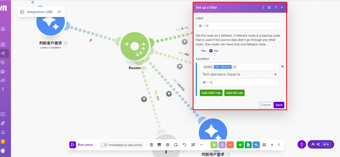Open the Scenarios share icon in the sidebar
This screenshot has width=340, height=157.
pos(3,53)
